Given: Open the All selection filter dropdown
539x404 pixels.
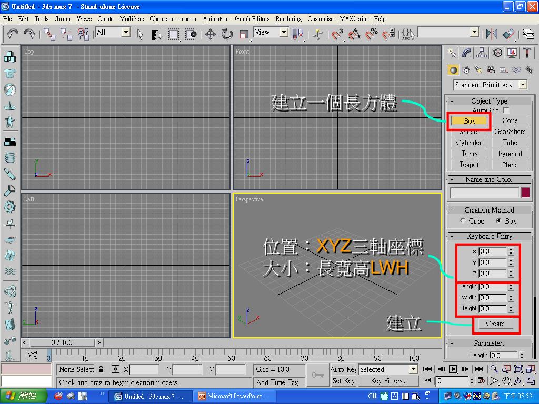Looking at the screenshot, I should coord(126,32).
